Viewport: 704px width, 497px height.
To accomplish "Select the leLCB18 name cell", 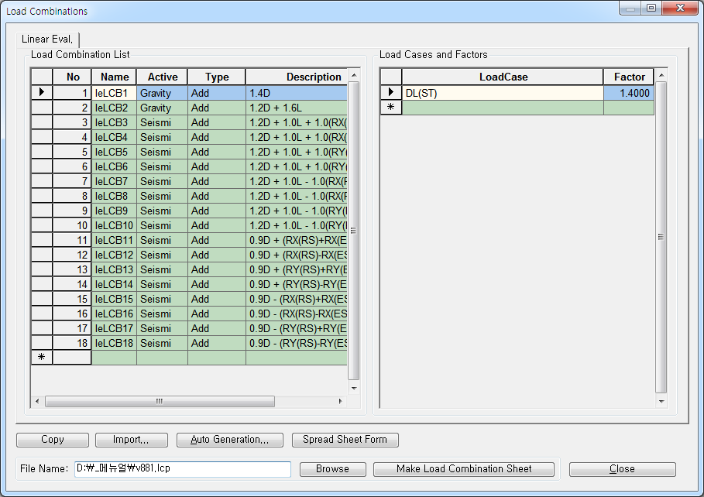I will coord(114,343).
